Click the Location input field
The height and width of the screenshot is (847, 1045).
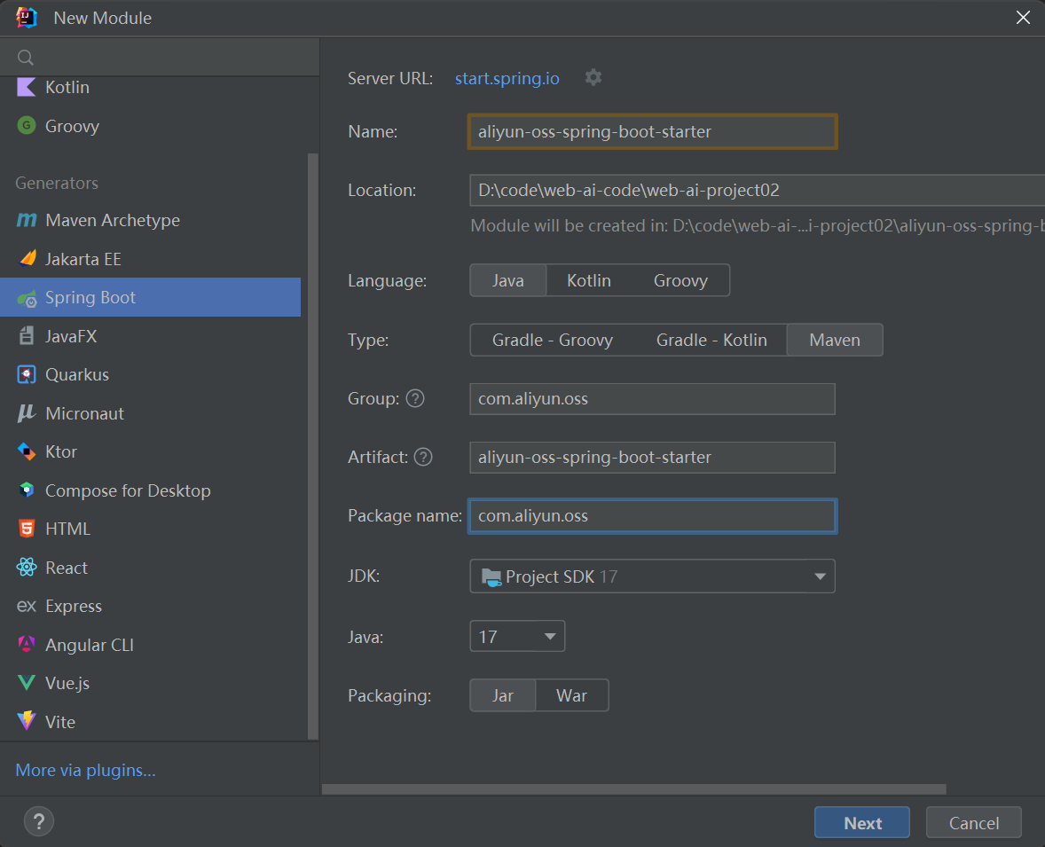[757, 190]
